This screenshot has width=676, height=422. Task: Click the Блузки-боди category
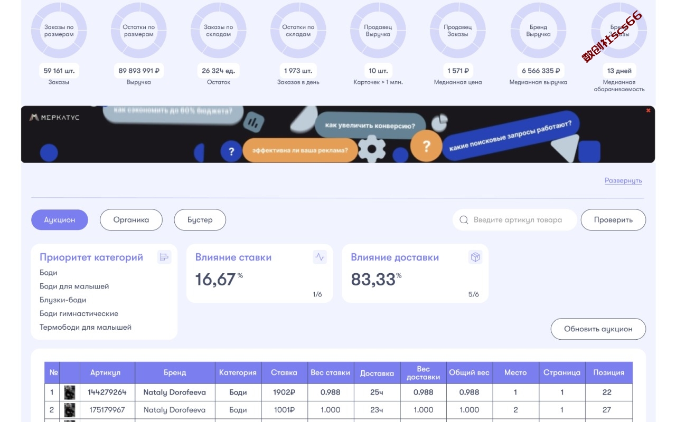click(x=63, y=300)
